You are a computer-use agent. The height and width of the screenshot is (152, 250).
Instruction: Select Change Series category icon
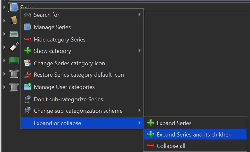(69, 63)
